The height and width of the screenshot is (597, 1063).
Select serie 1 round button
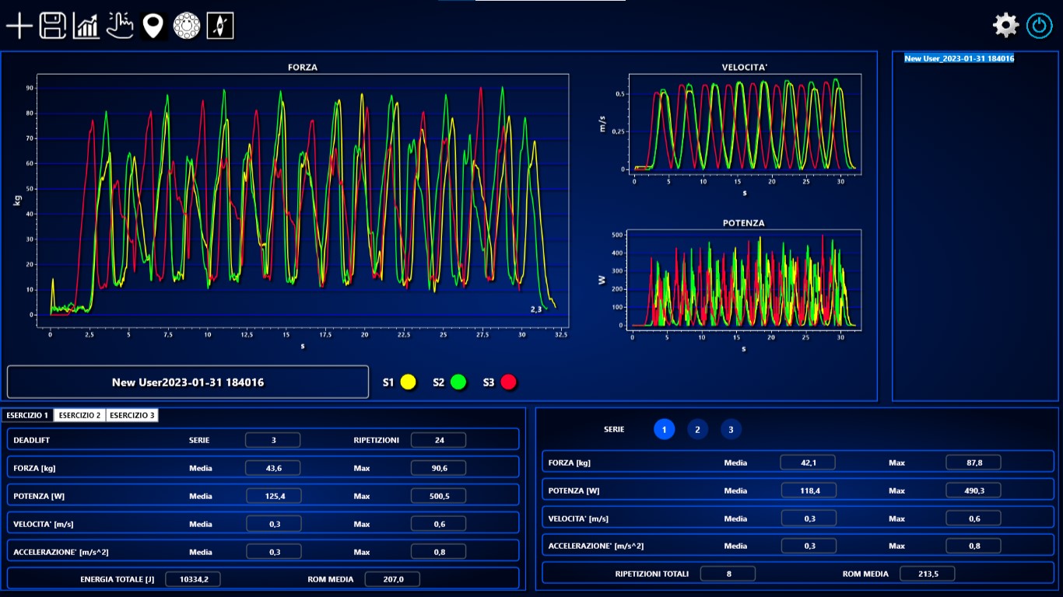(x=664, y=429)
